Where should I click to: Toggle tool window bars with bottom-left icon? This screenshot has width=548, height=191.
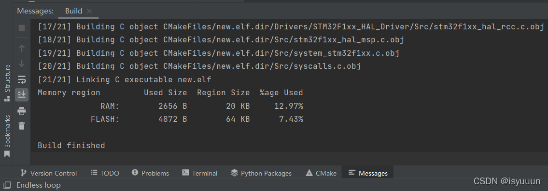click(7, 185)
